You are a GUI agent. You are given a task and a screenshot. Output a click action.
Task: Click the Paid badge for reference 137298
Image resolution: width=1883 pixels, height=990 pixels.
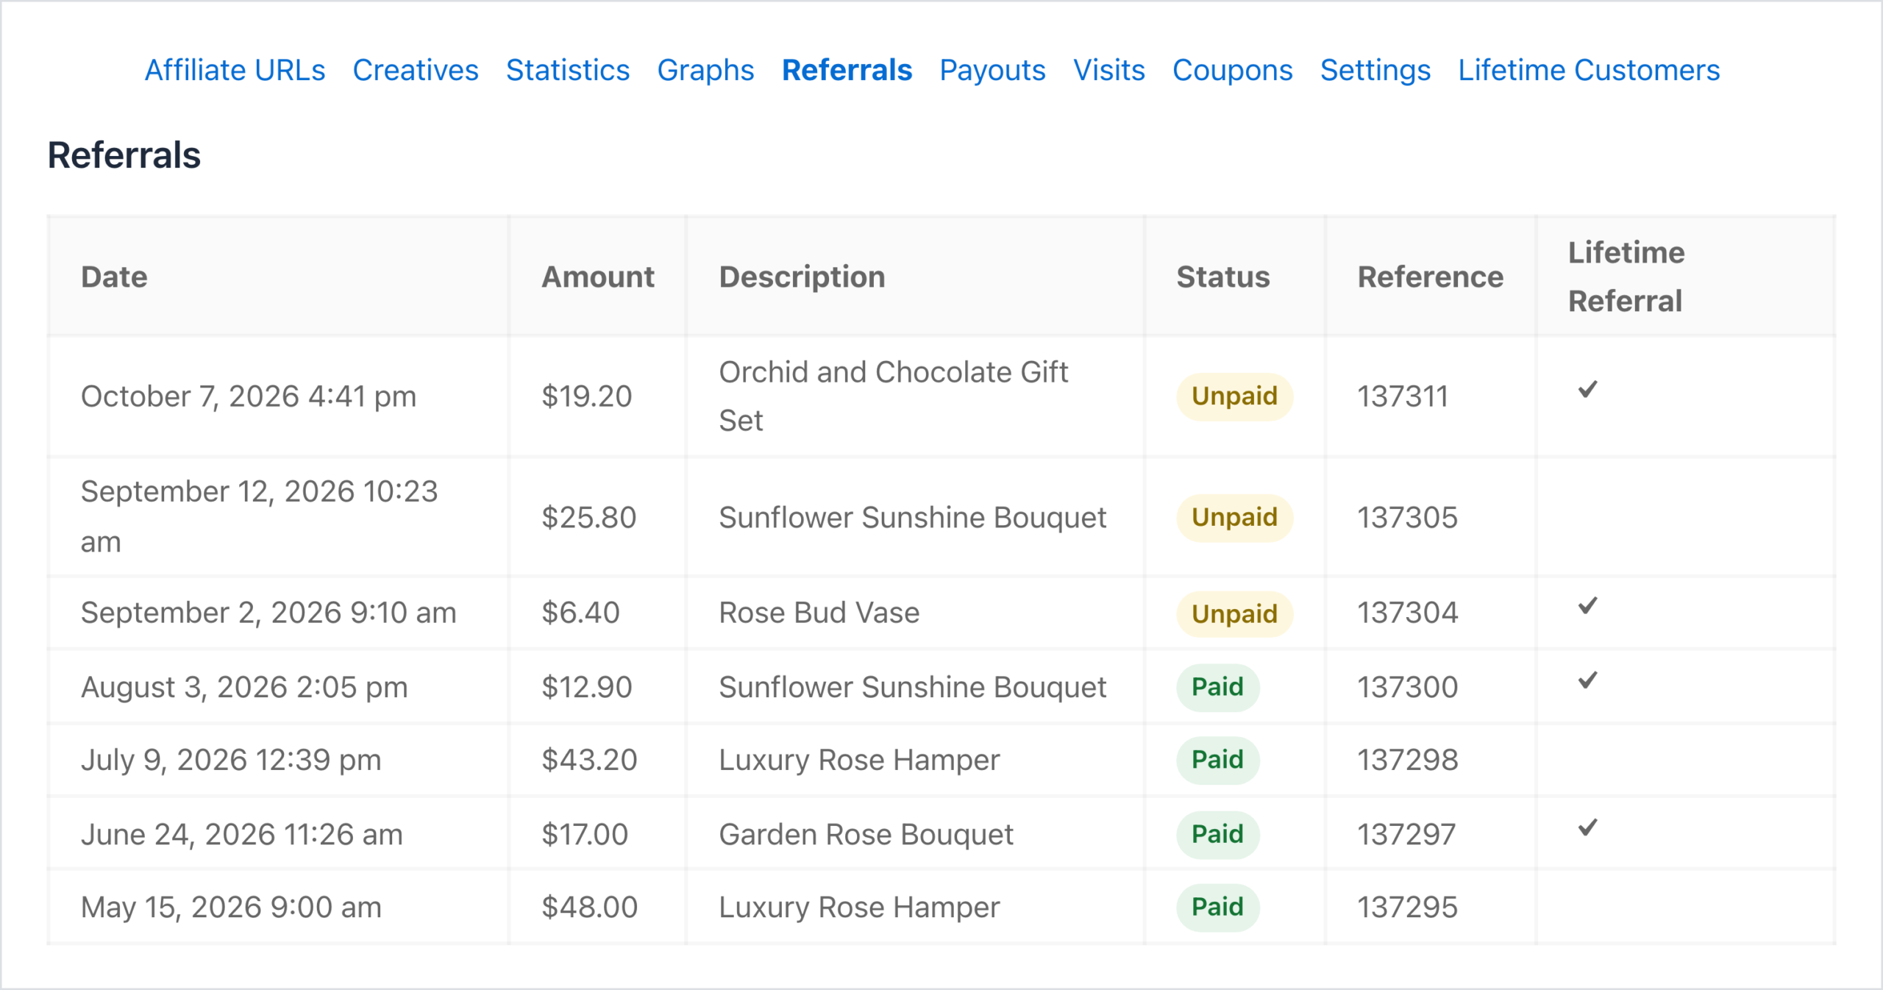[1218, 760]
